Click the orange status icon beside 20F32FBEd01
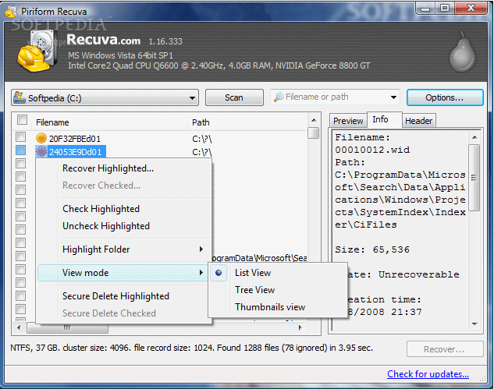The height and width of the screenshot is (389, 494). (x=41, y=138)
